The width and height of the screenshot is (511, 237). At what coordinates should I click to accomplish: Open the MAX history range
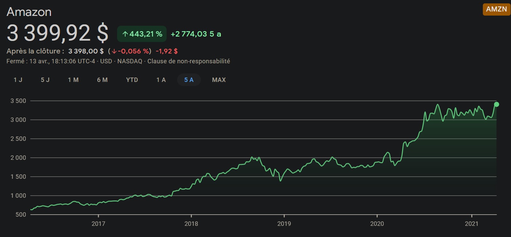pyautogui.click(x=219, y=80)
